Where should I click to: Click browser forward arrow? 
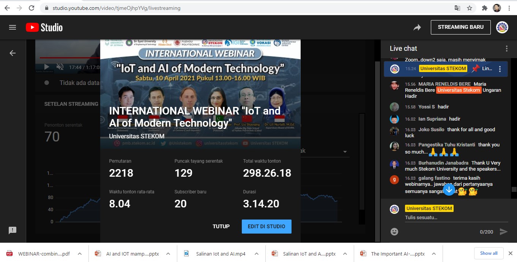(x=19, y=8)
